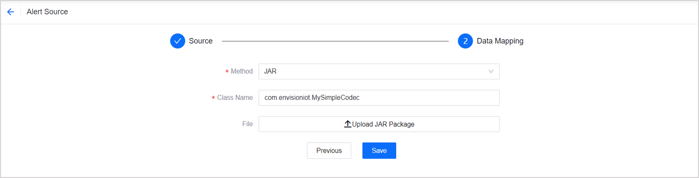Click the step 2 number circle

pyautogui.click(x=465, y=41)
